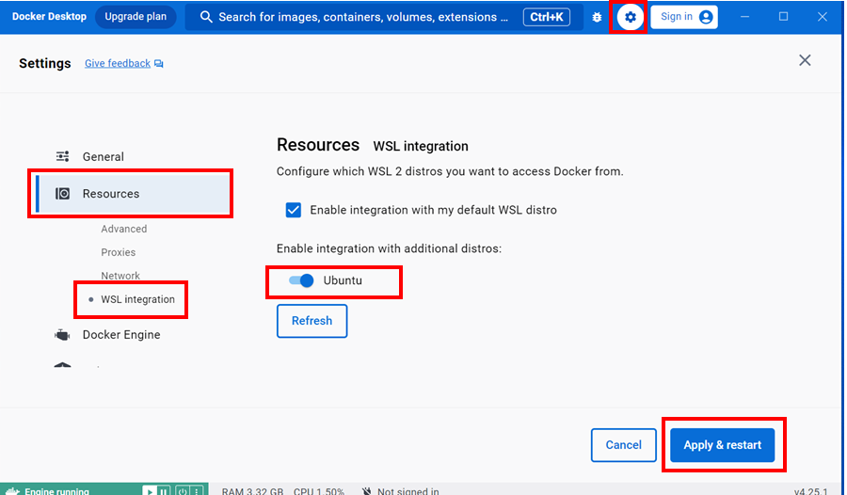Viewport: 847px width, 495px height.
Task: Open Network sub-item
Action: point(120,276)
